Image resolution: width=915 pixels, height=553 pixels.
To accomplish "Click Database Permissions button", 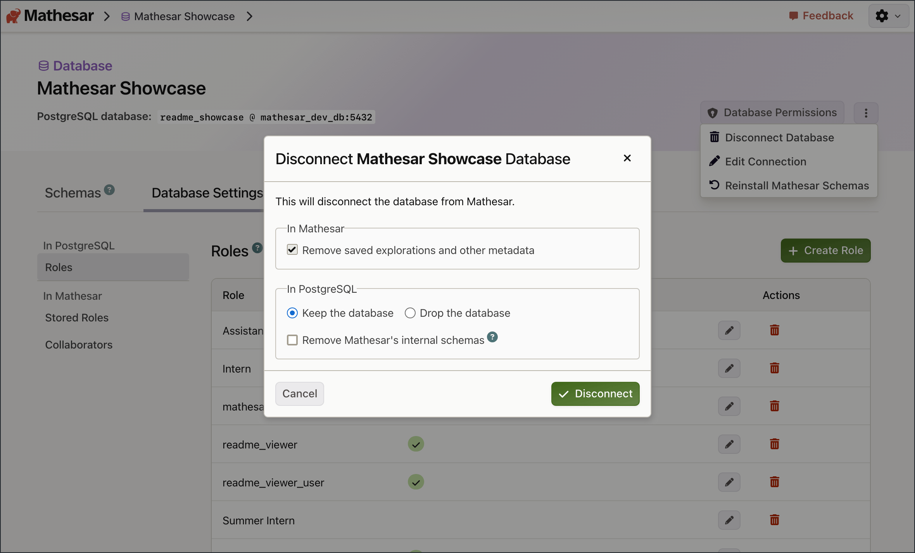I will [772, 113].
